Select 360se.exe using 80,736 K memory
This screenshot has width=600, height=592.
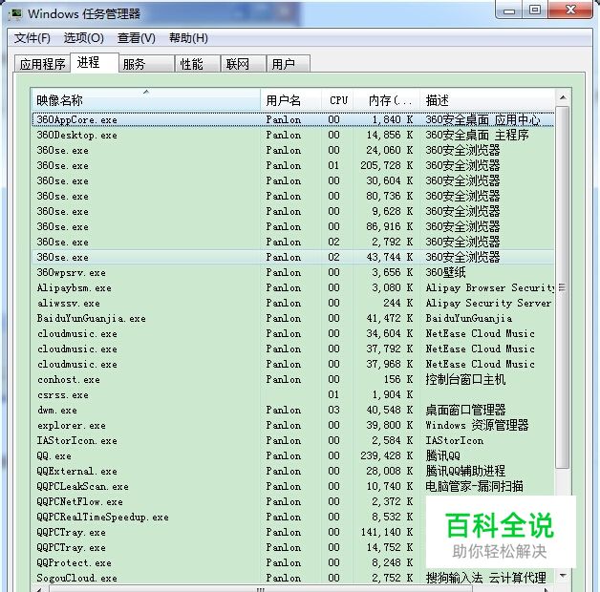pyautogui.click(x=292, y=196)
